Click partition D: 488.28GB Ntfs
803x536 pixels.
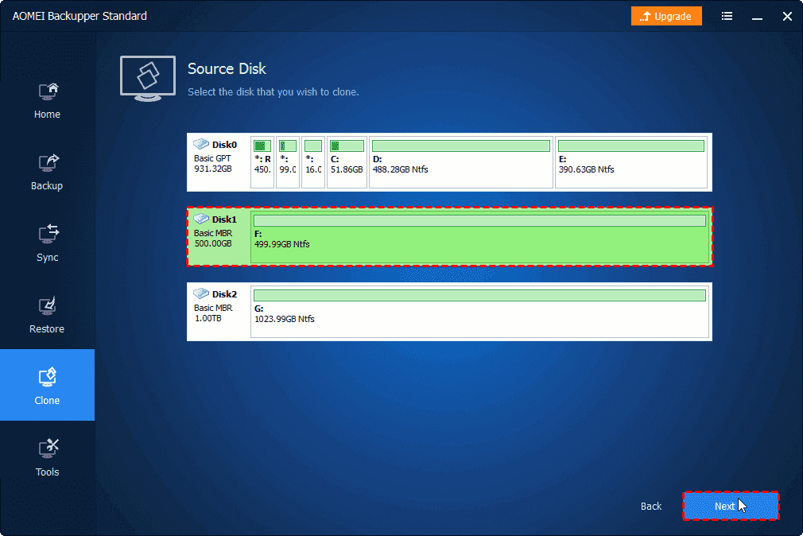(x=461, y=162)
